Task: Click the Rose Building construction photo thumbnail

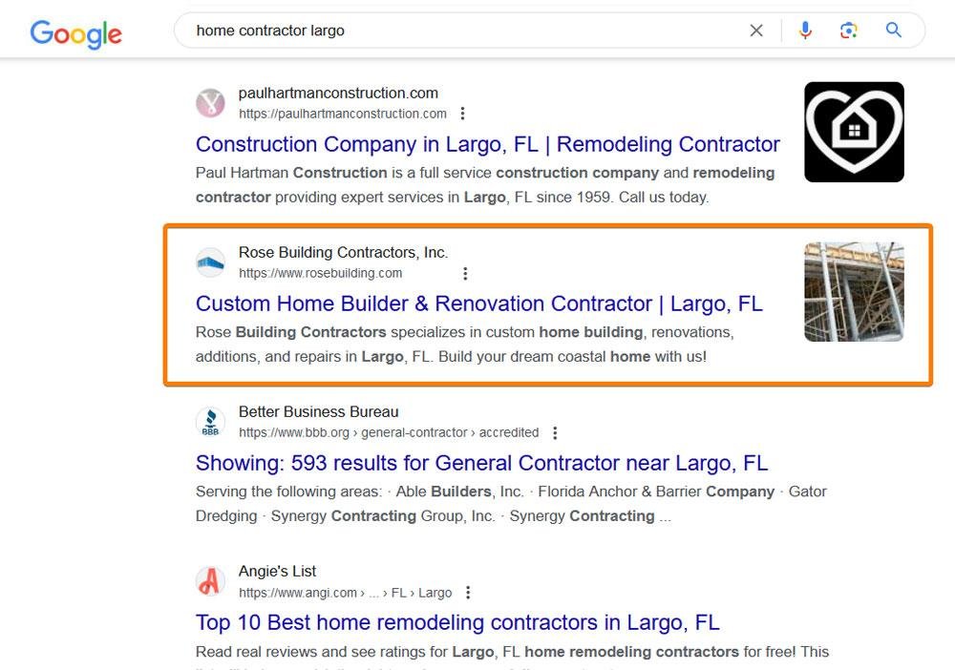Action: point(854,291)
